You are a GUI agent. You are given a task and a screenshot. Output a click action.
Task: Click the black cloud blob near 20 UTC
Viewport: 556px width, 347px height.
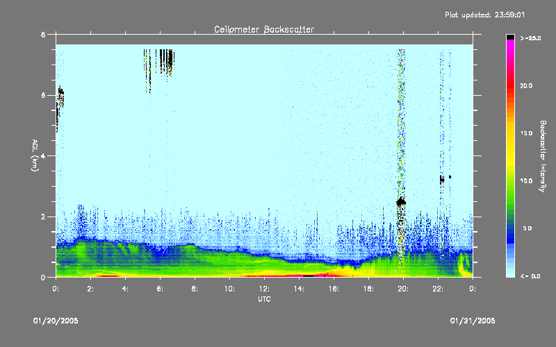point(401,202)
